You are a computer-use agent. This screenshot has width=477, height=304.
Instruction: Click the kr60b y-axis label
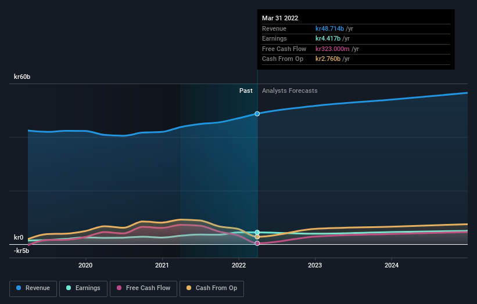[22, 77]
